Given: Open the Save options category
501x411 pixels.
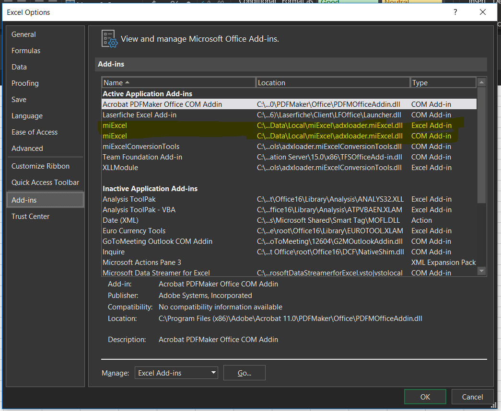Looking at the screenshot, I should point(45,100).
